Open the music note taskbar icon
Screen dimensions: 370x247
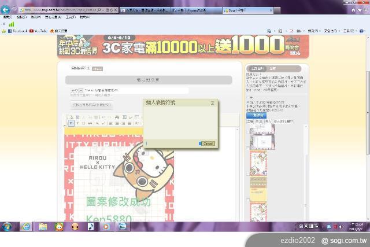point(91,227)
